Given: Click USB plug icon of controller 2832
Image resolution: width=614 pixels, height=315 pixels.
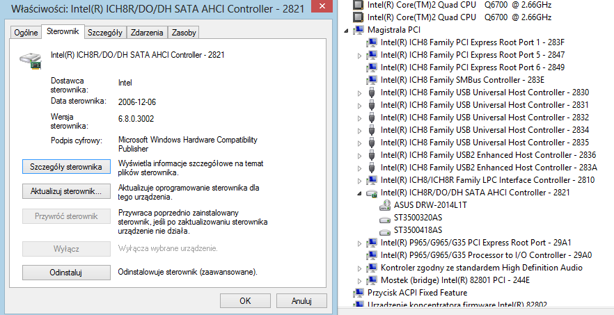Looking at the screenshot, I should [372, 118].
